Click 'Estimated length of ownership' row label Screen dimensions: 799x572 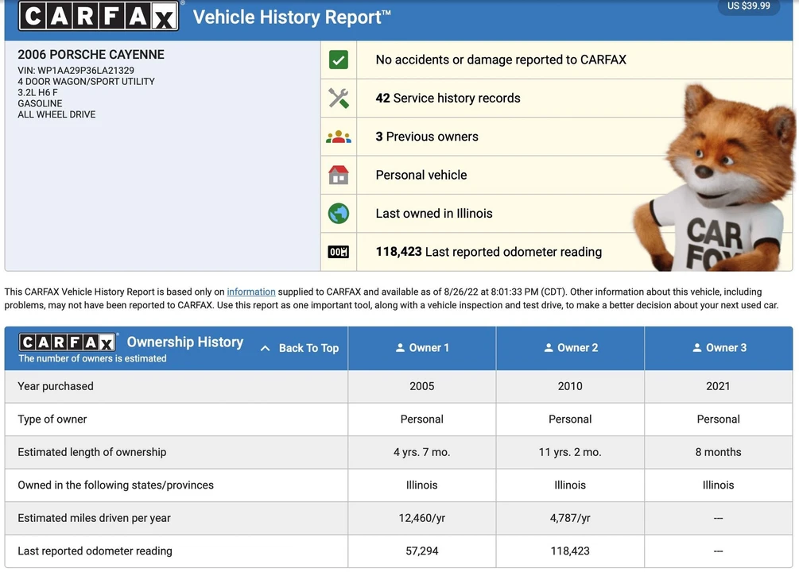coord(91,452)
